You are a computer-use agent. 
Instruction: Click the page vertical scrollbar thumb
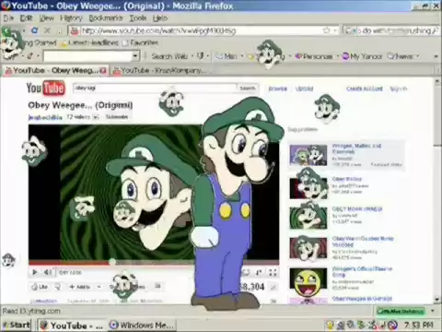coord(437,115)
